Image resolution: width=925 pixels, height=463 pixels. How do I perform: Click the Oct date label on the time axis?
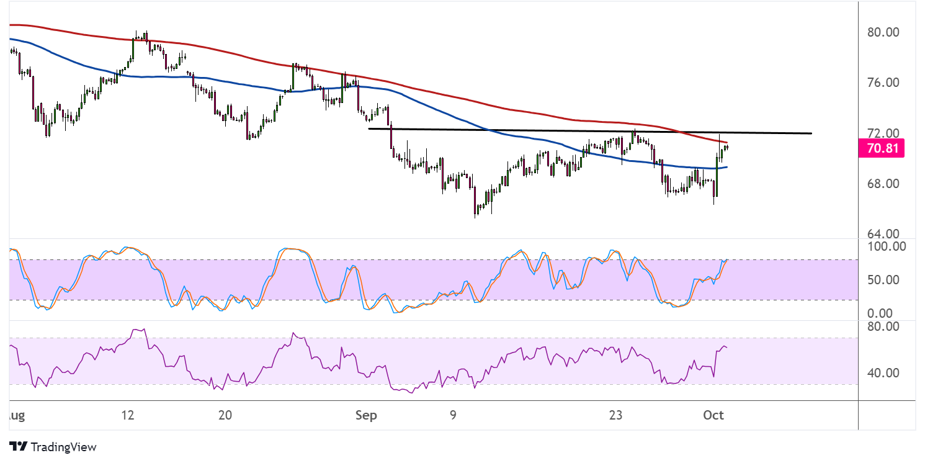tap(714, 416)
